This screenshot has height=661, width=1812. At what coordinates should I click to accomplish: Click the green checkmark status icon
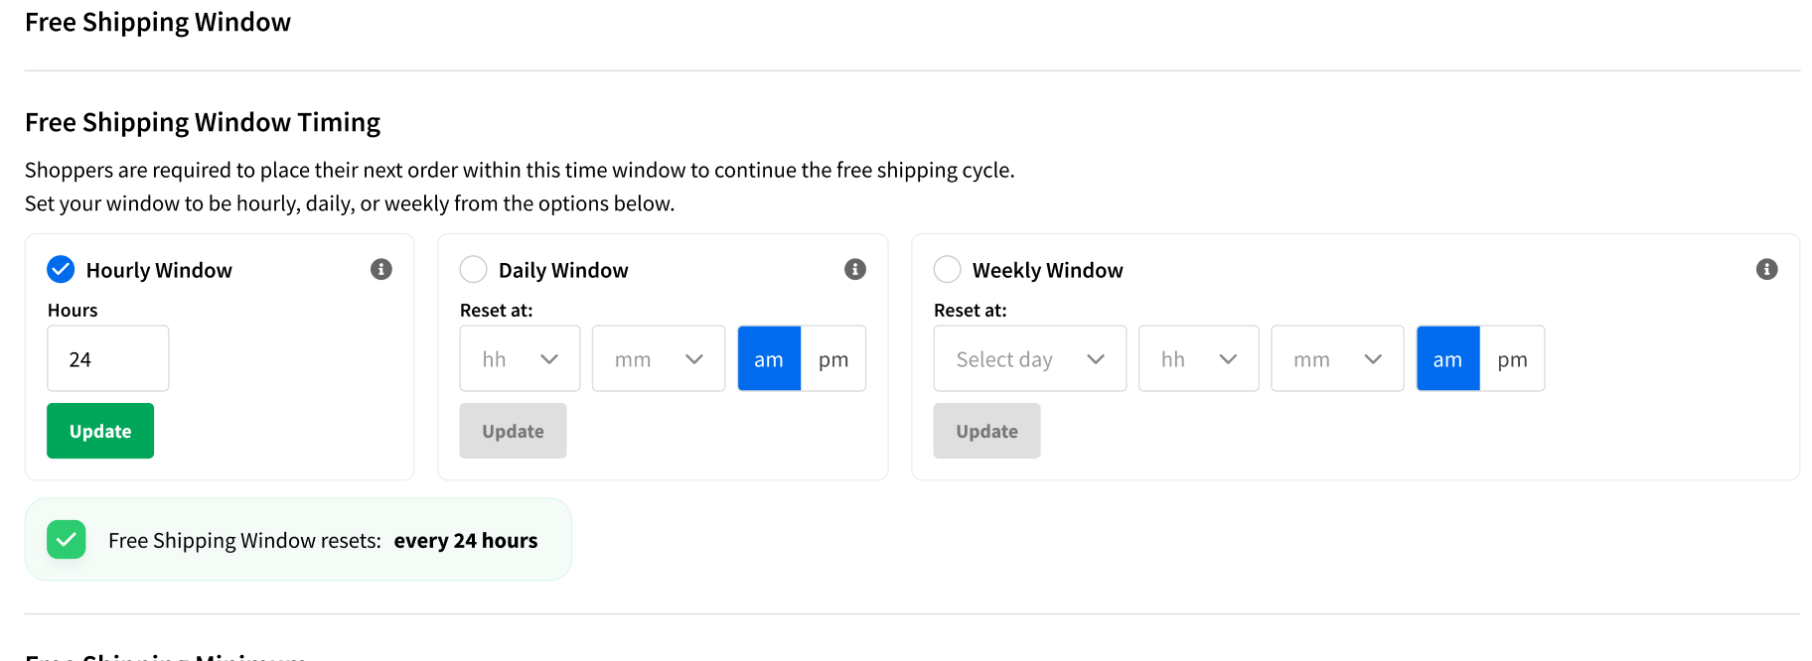click(x=67, y=540)
